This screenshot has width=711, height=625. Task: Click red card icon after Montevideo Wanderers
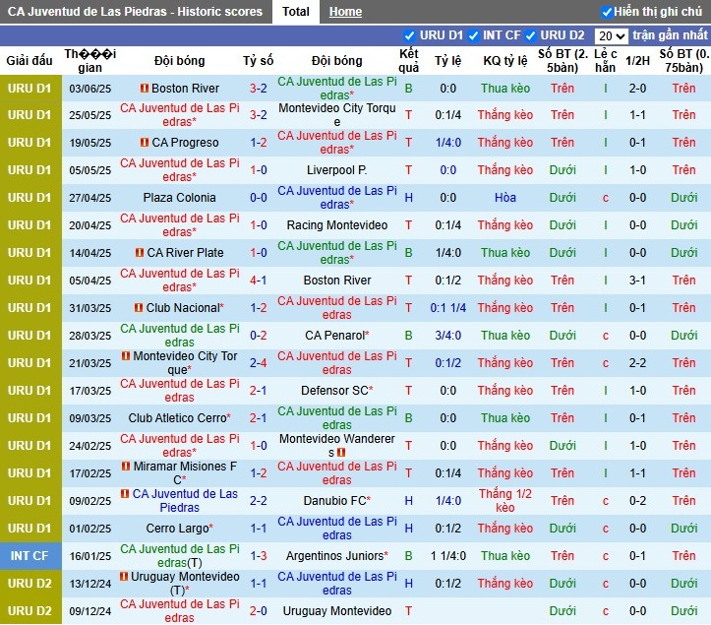point(341,453)
